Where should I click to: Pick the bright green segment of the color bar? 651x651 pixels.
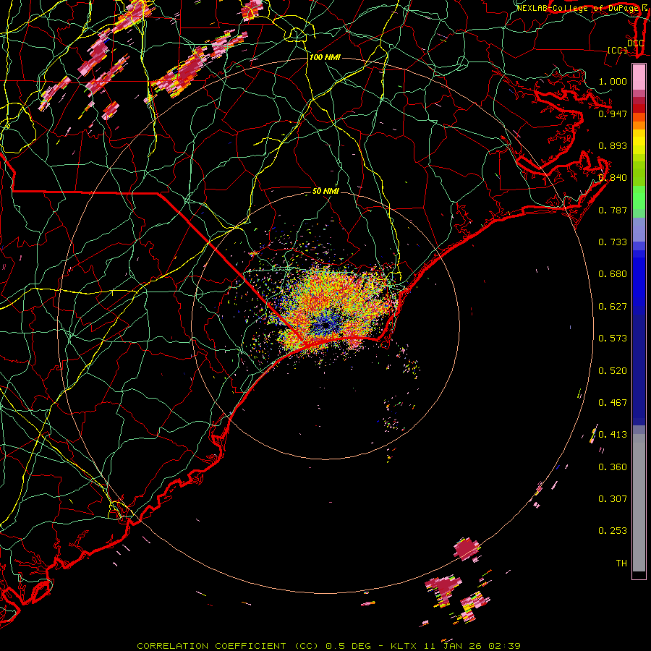pyautogui.click(x=639, y=197)
